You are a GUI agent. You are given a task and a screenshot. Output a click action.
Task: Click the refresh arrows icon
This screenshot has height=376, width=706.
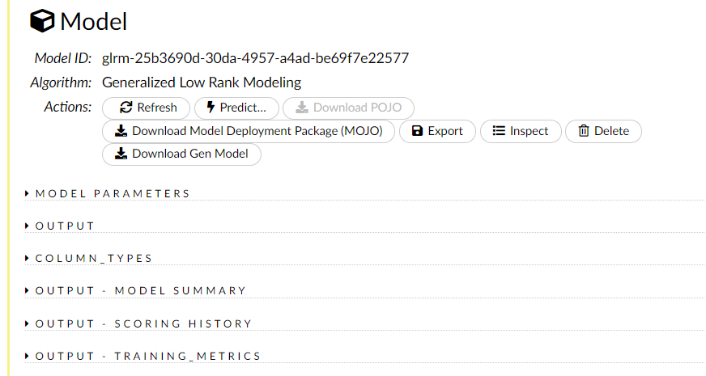pos(126,108)
